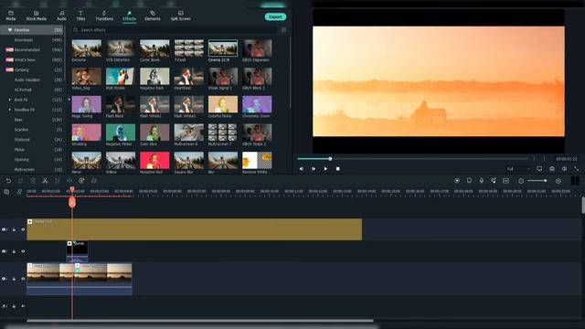Click the preview playback progress slider
Viewport: 585px width, 329px height.
click(412, 159)
